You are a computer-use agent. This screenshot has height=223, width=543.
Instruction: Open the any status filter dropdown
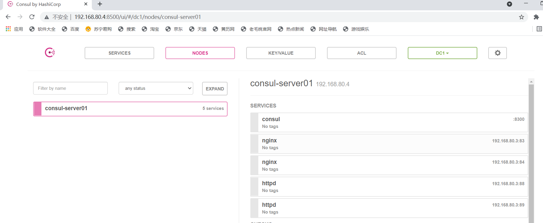(x=156, y=88)
